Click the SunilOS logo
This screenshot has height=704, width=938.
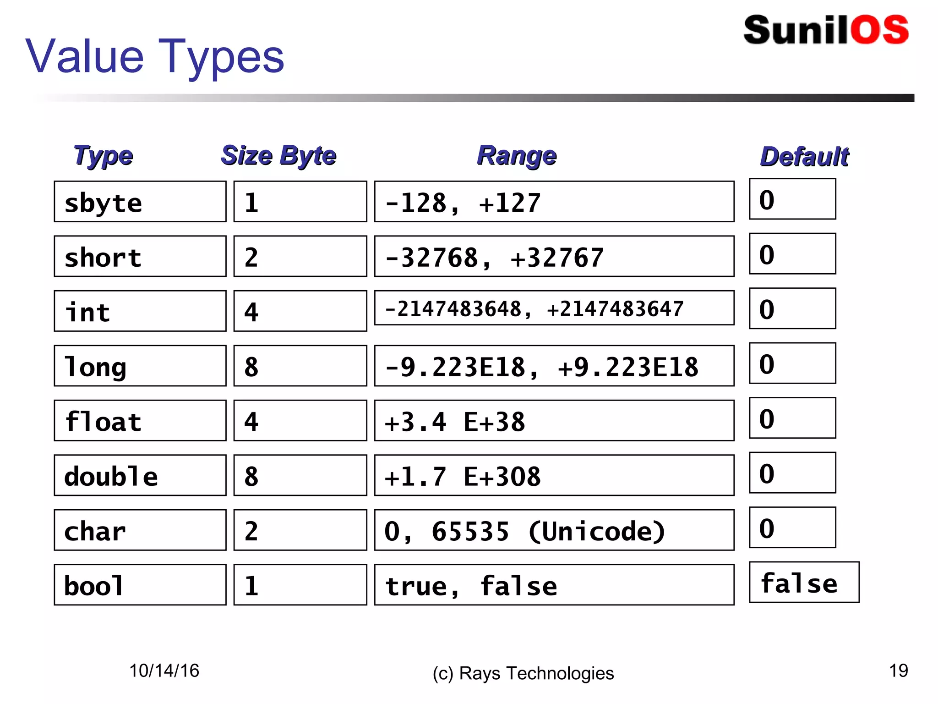(x=825, y=30)
